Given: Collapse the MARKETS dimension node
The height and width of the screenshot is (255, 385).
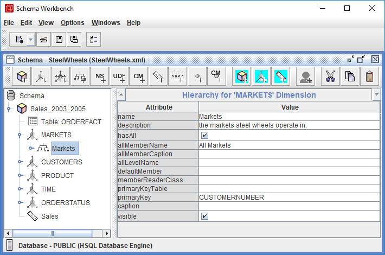Looking at the screenshot, I should pos(20,135).
